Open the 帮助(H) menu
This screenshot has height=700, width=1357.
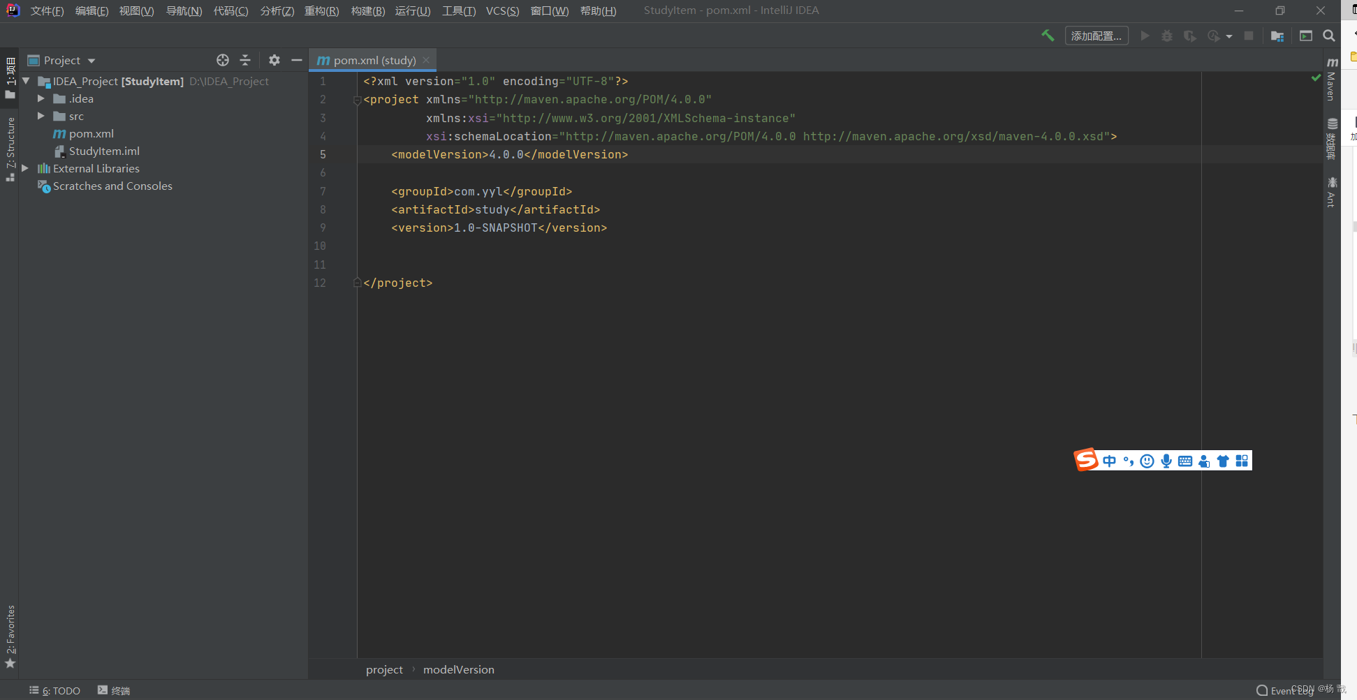tap(598, 10)
